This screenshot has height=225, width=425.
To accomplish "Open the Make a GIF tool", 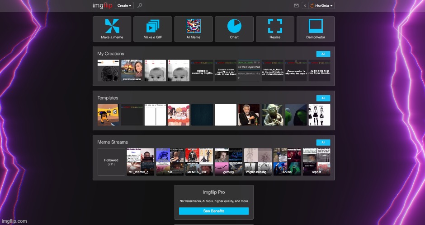I will [153, 29].
